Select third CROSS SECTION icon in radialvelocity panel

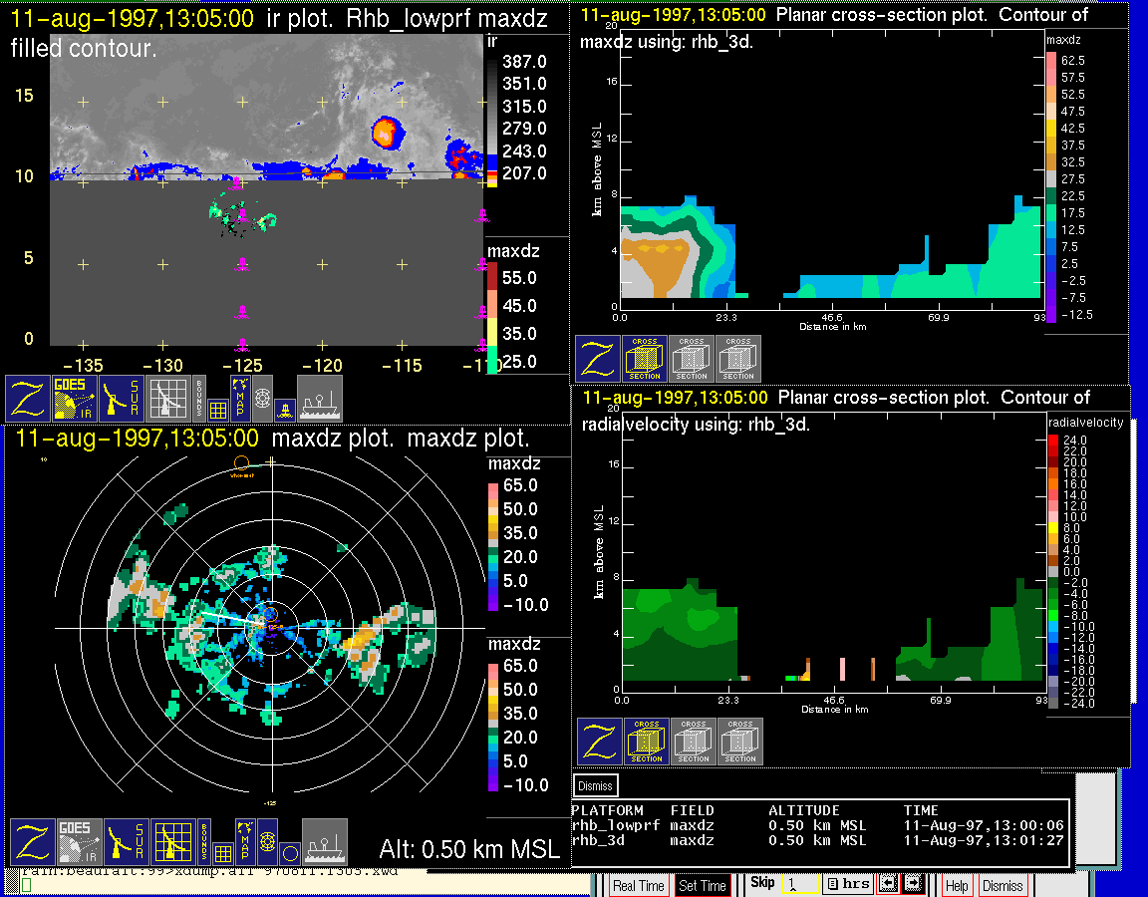740,741
